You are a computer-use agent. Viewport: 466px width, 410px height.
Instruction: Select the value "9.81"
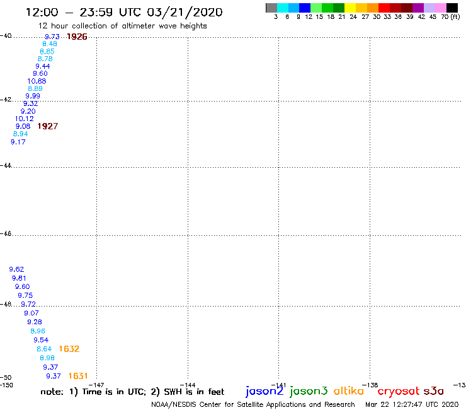coord(19,278)
